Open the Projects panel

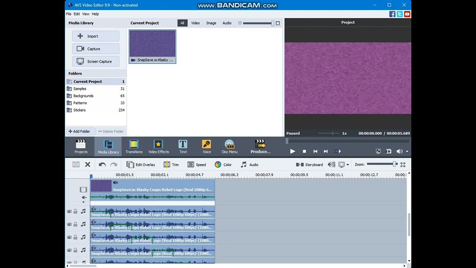81,146
